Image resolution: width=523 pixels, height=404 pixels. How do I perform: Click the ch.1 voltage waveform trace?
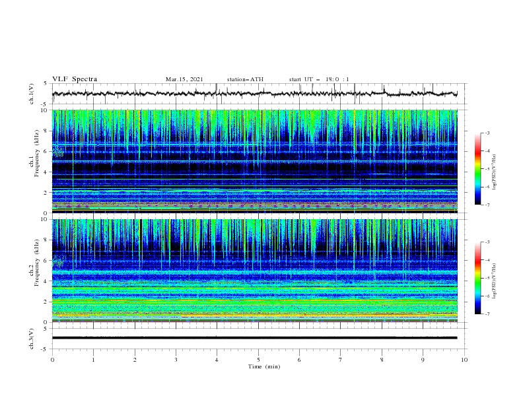point(254,94)
